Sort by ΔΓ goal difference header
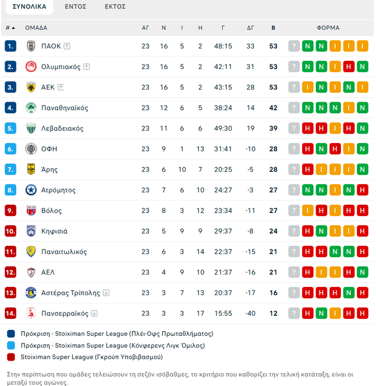 tap(251, 28)
